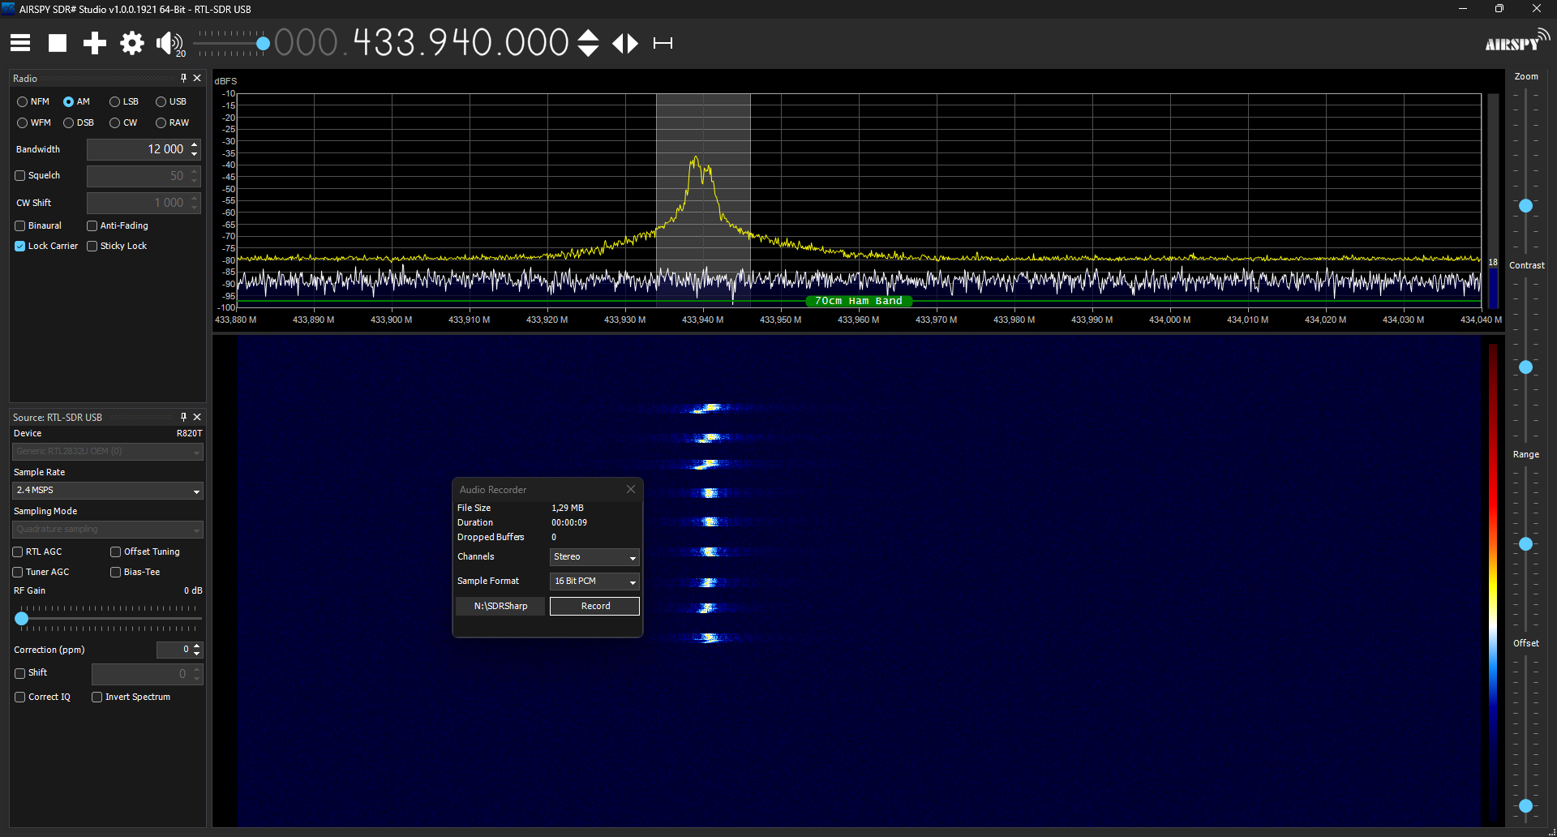Image resolution: width=1557 pixels, height=837 pixels.
Task: Open the configuration gear settings
Action: (x=132, y=43)
